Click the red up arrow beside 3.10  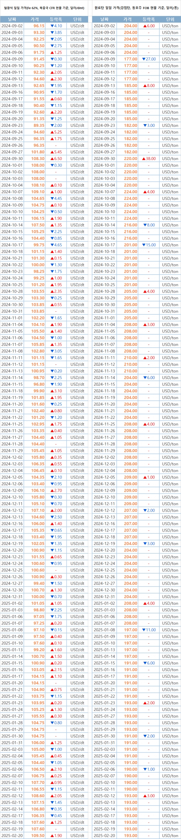tap(52, 391)
